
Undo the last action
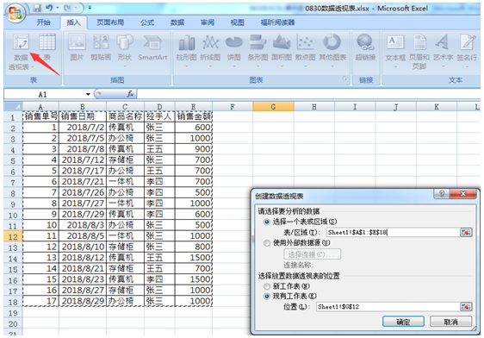49,8
